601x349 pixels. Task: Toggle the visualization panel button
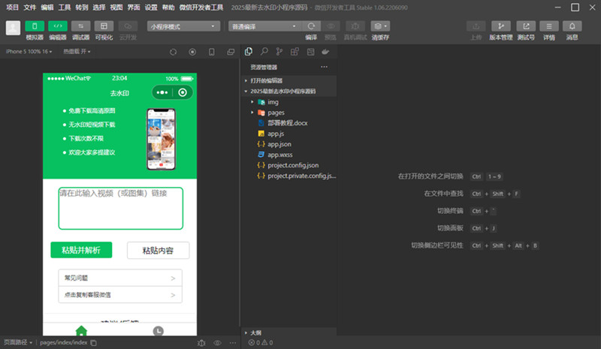[x=104, y=26]
